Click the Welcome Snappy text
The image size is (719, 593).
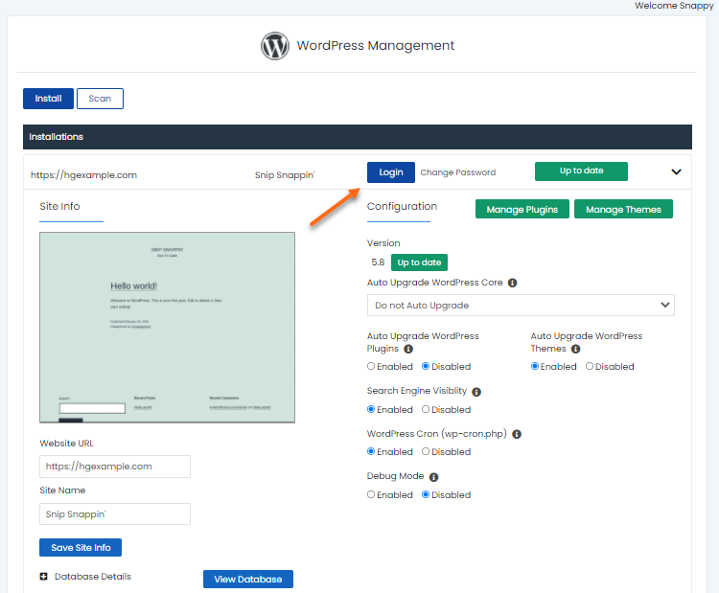coord(674,6)
